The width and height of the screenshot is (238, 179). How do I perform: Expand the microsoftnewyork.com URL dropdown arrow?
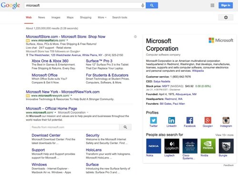click(x=71, y=96)
